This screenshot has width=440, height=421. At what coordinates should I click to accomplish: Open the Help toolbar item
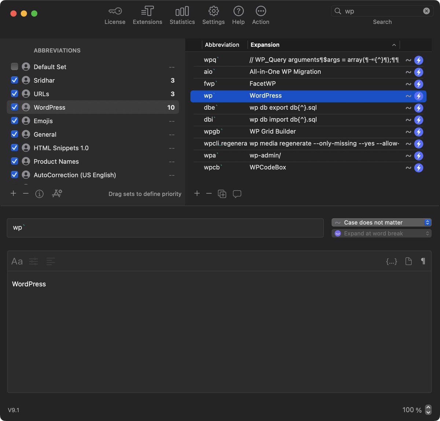click(x=238, y=16)
